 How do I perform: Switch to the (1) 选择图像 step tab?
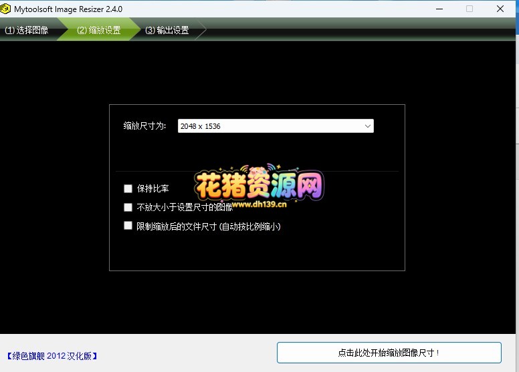27,30
